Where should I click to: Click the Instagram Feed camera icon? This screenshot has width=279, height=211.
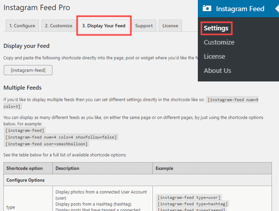click(207, 8)
